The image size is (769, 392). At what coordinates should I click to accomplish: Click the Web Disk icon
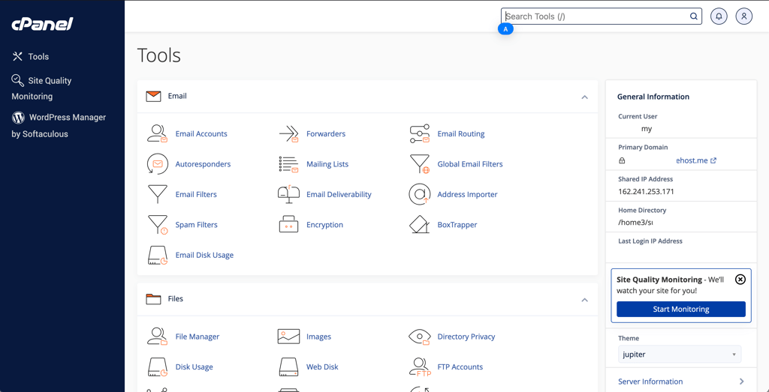pos(288,367)
